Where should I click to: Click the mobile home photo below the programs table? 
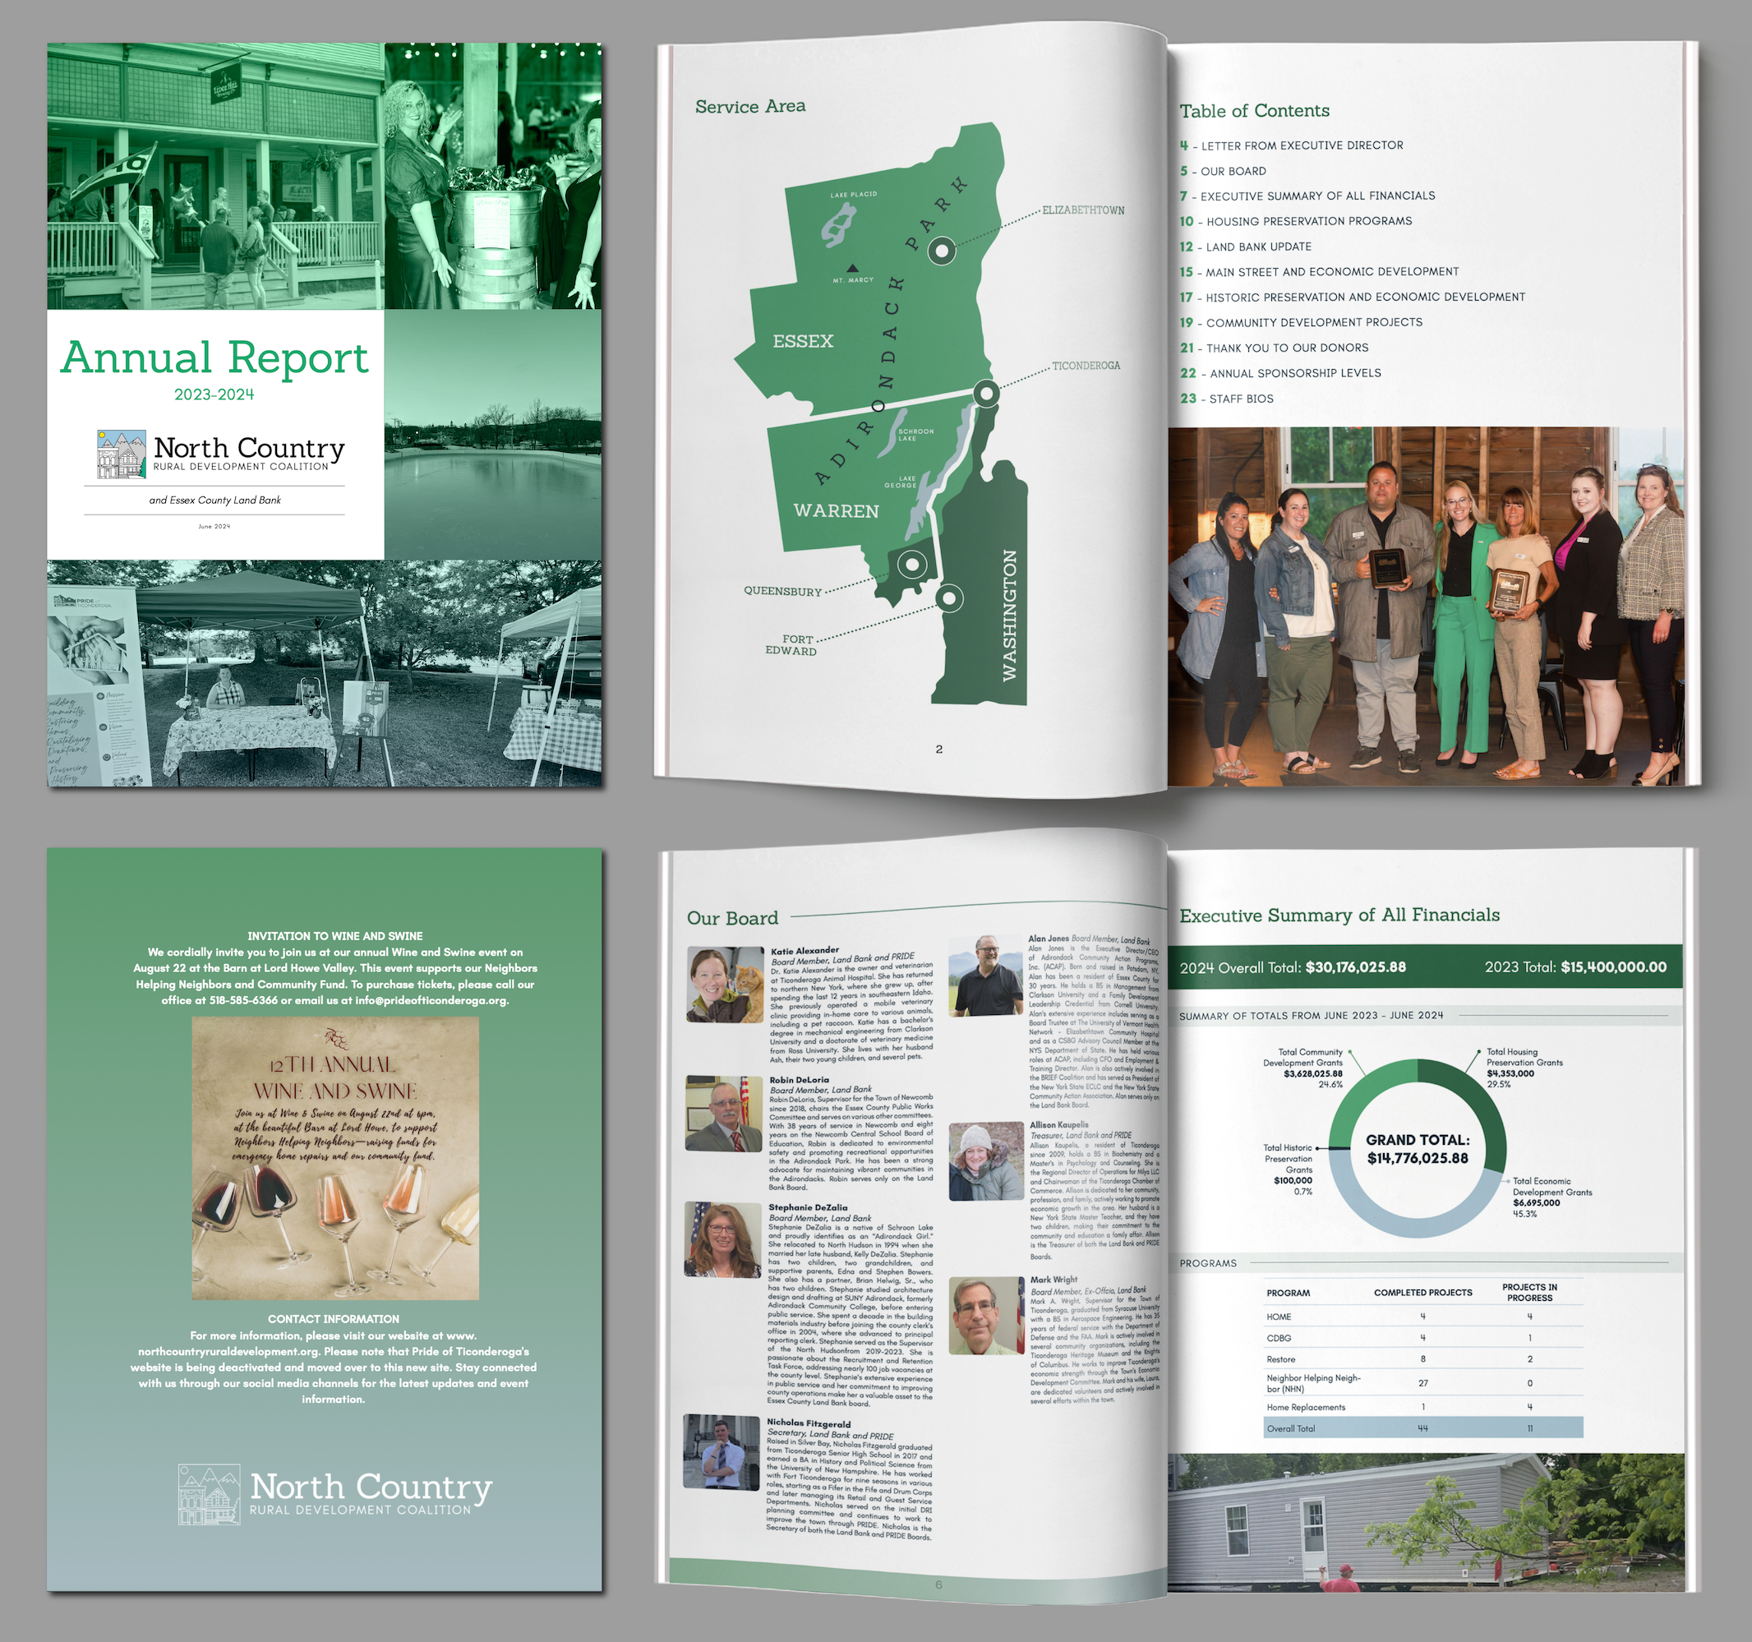click(x=1426, y=1522)
